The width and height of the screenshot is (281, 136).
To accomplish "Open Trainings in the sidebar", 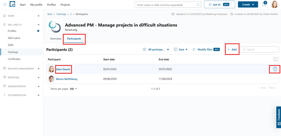I will click(13, 52).
